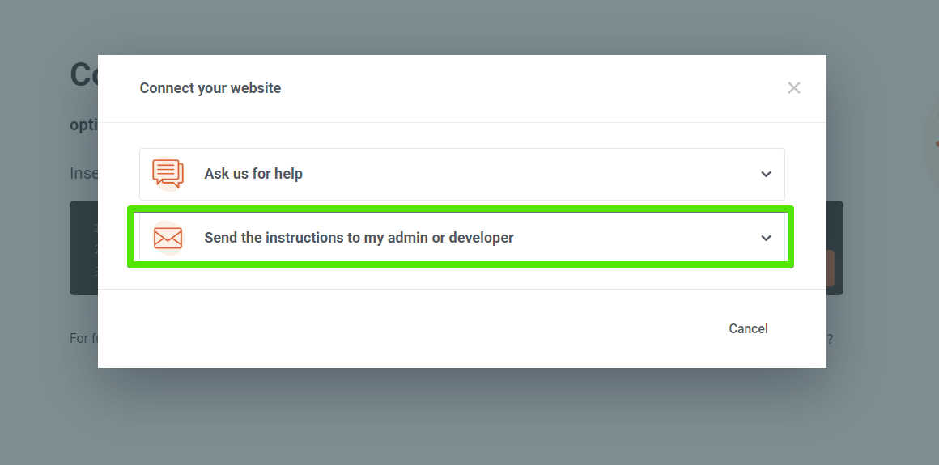Select 'Send the instructions to my admin or developer'
The height and width of the screenshot is (465, 939).
(x=359, y=238)
